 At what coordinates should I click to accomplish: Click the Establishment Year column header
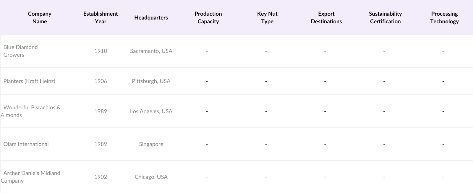101,17
